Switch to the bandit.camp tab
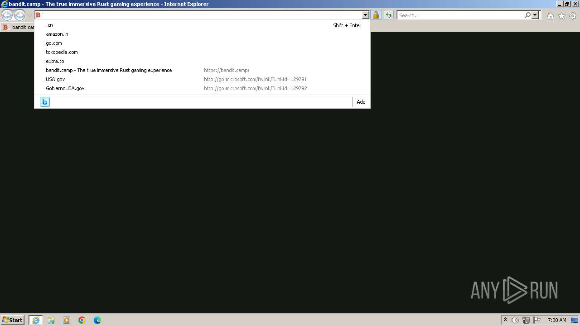This screenshot has height=326, width=580. (18, 27)
